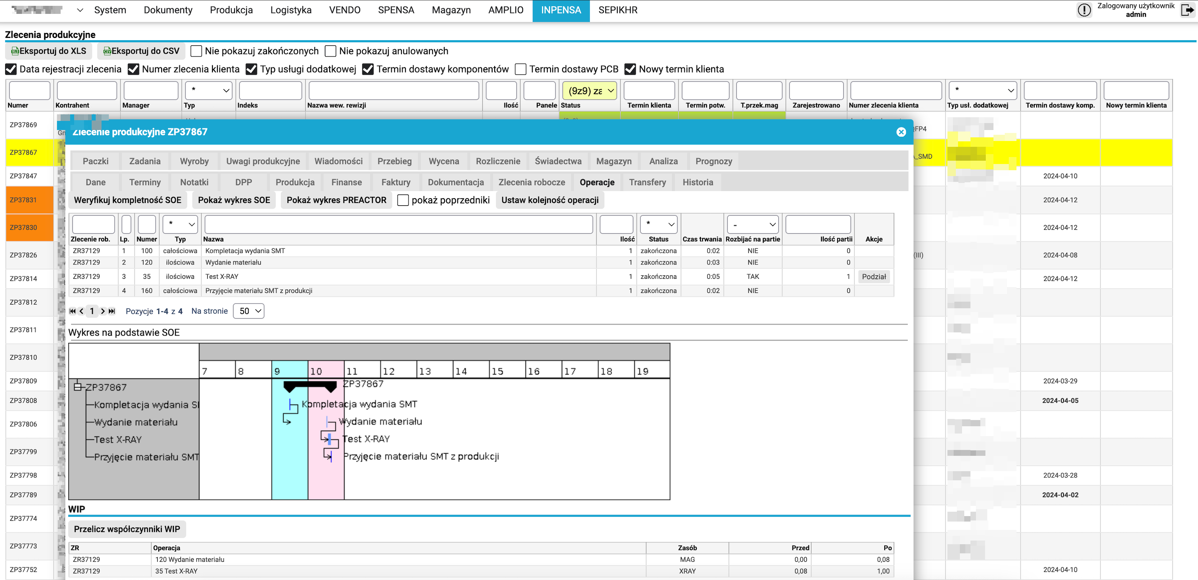Image resolution: width=1198 pixels, height=580 pixels.
Task: Click Weryfikuj kompletność SOE button
Action: 128,201
